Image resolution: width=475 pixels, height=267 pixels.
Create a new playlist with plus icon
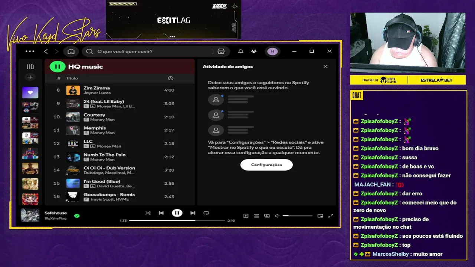[30, 77]
